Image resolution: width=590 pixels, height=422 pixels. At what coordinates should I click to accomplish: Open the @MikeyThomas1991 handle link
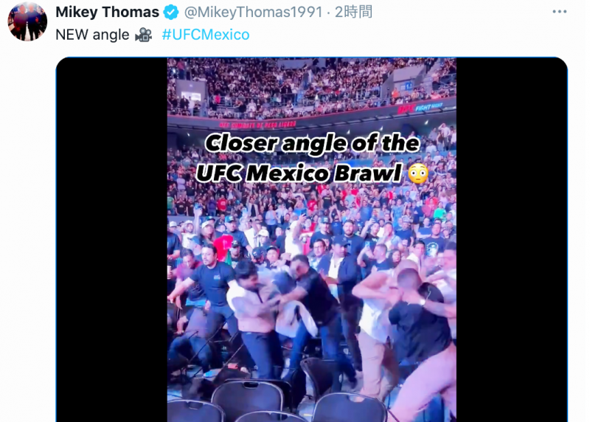pos(253,13)
